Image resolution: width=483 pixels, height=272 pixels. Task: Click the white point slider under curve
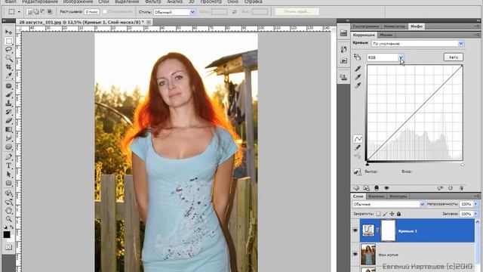point(463,165)
